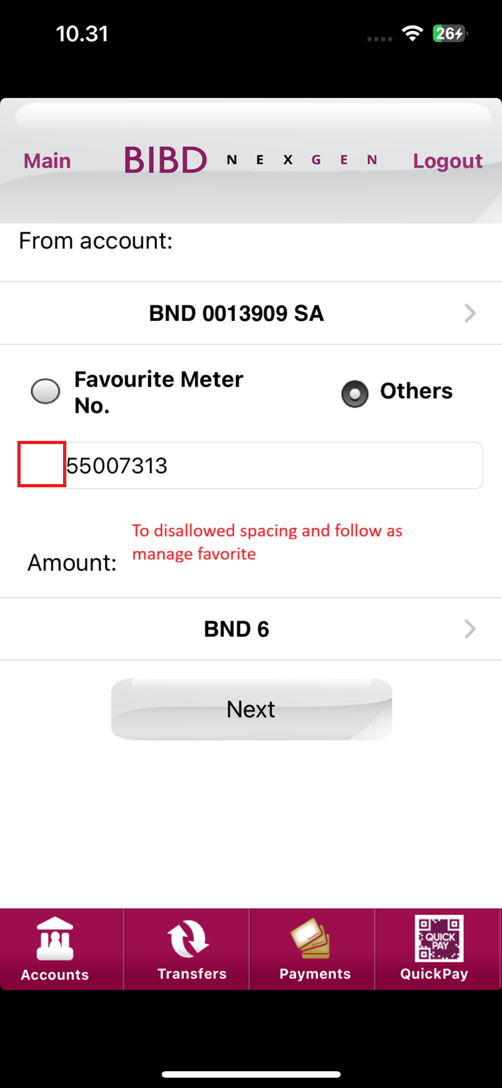Tap the home indicator bar at bottom
502x1088 pixels.
(x=251, y=1074)
